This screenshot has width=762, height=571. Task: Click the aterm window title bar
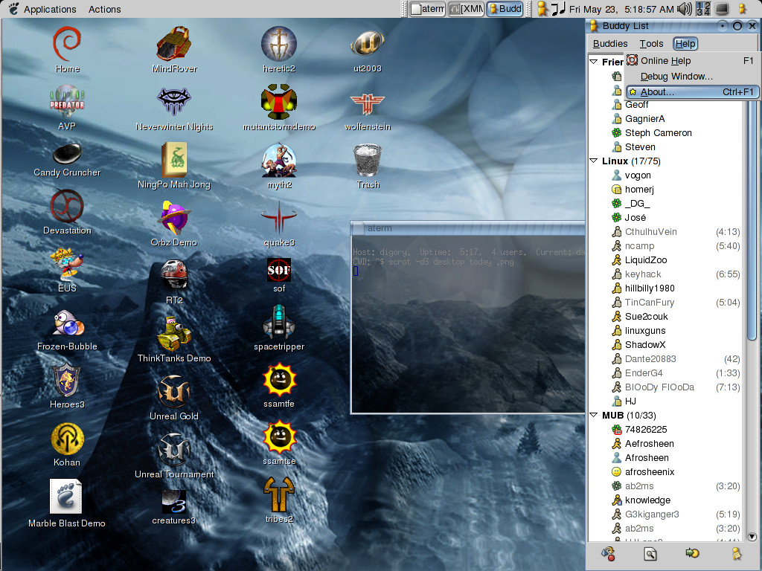pyautogui.click(x=468, y=228)
